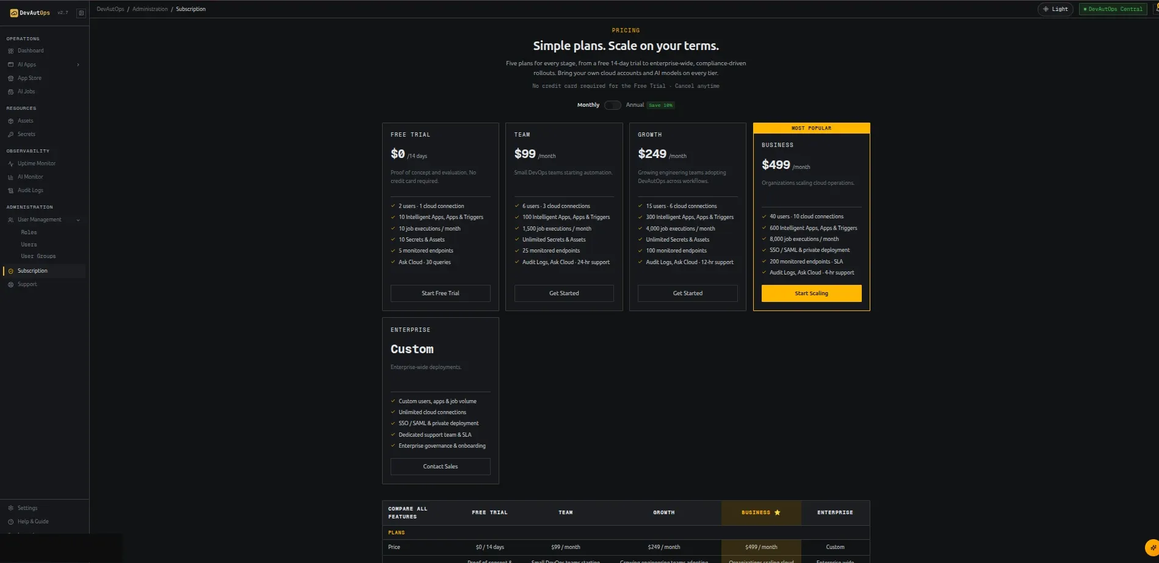This screenshot has width=1159, height=563.
Task: Click the User Management people icon
Action: (10, 220)
